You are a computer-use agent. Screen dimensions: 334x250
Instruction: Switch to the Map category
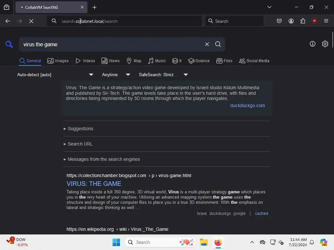point(134,61)
